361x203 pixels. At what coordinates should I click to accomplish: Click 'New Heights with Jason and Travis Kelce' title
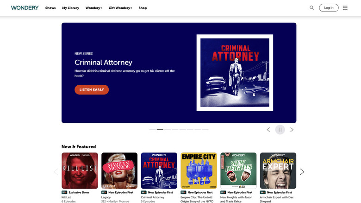pyautogui.click(x=236, y=199)
